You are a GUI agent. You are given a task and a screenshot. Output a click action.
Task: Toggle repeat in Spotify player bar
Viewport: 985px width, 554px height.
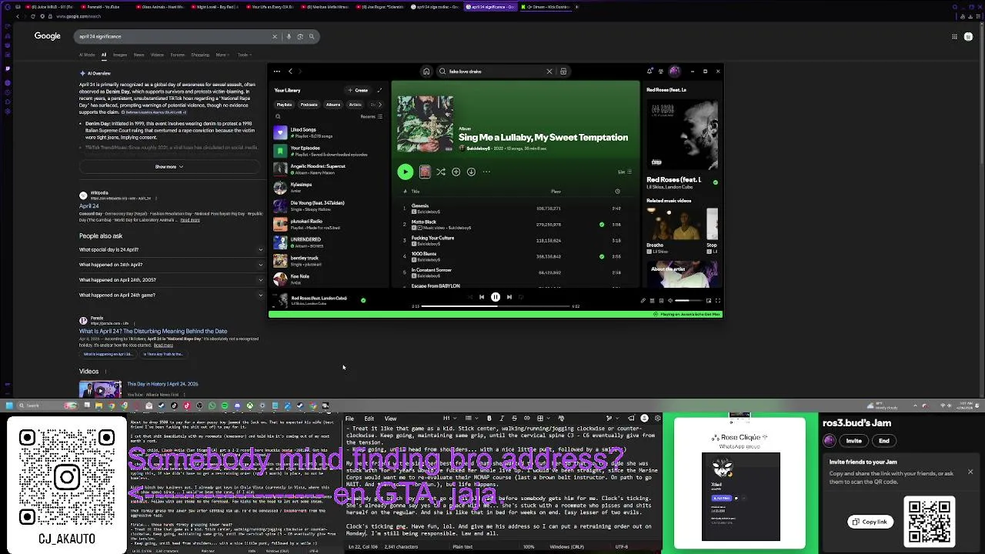[522, 297]
